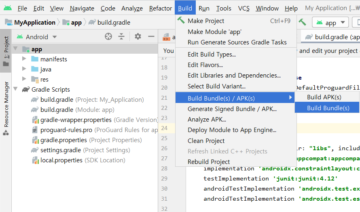Choose Clean Project

(236, 141)
